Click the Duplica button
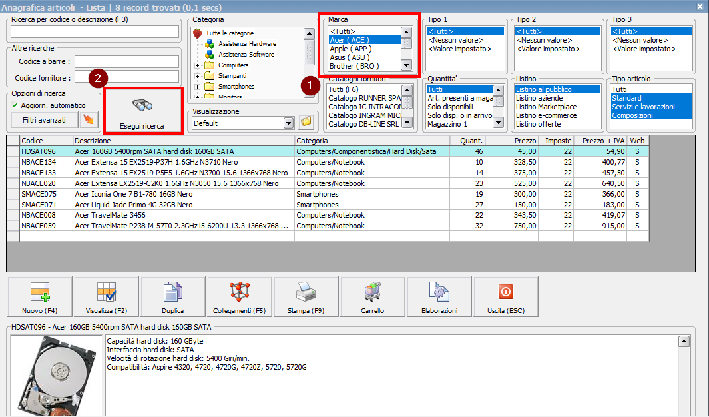The width and height of the screenshot is (709, 417). pyautogui.click(x=172, y=296)
